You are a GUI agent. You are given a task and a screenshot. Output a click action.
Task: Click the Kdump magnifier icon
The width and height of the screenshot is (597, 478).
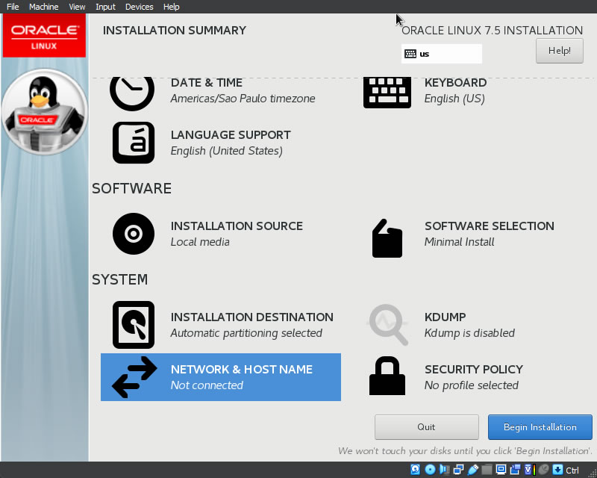(x=387, y=325)
